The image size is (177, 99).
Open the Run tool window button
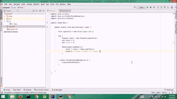pos(7,90)
